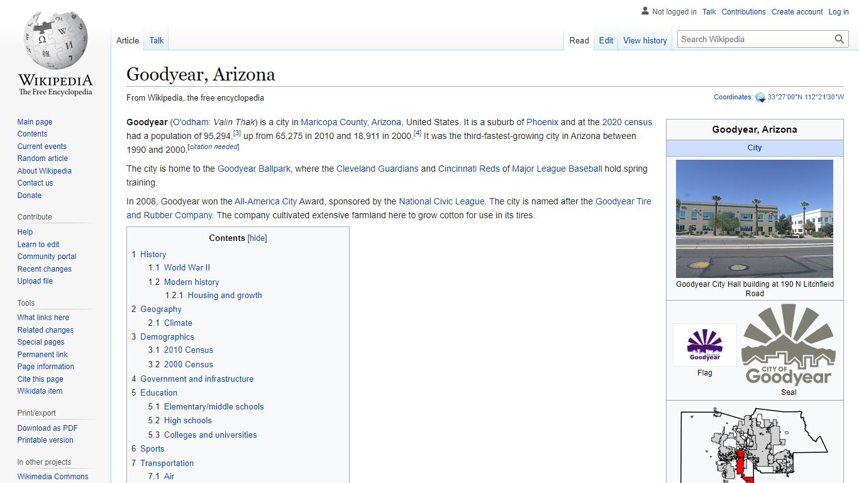Open the O'odham language link

(191, 123)
